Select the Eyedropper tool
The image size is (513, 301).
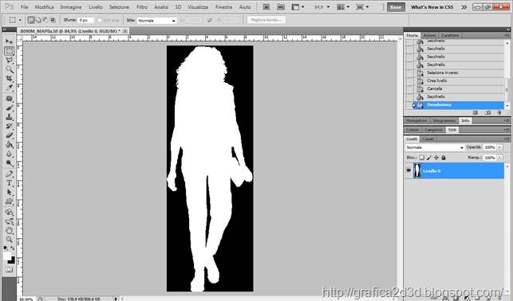(9, 88)
